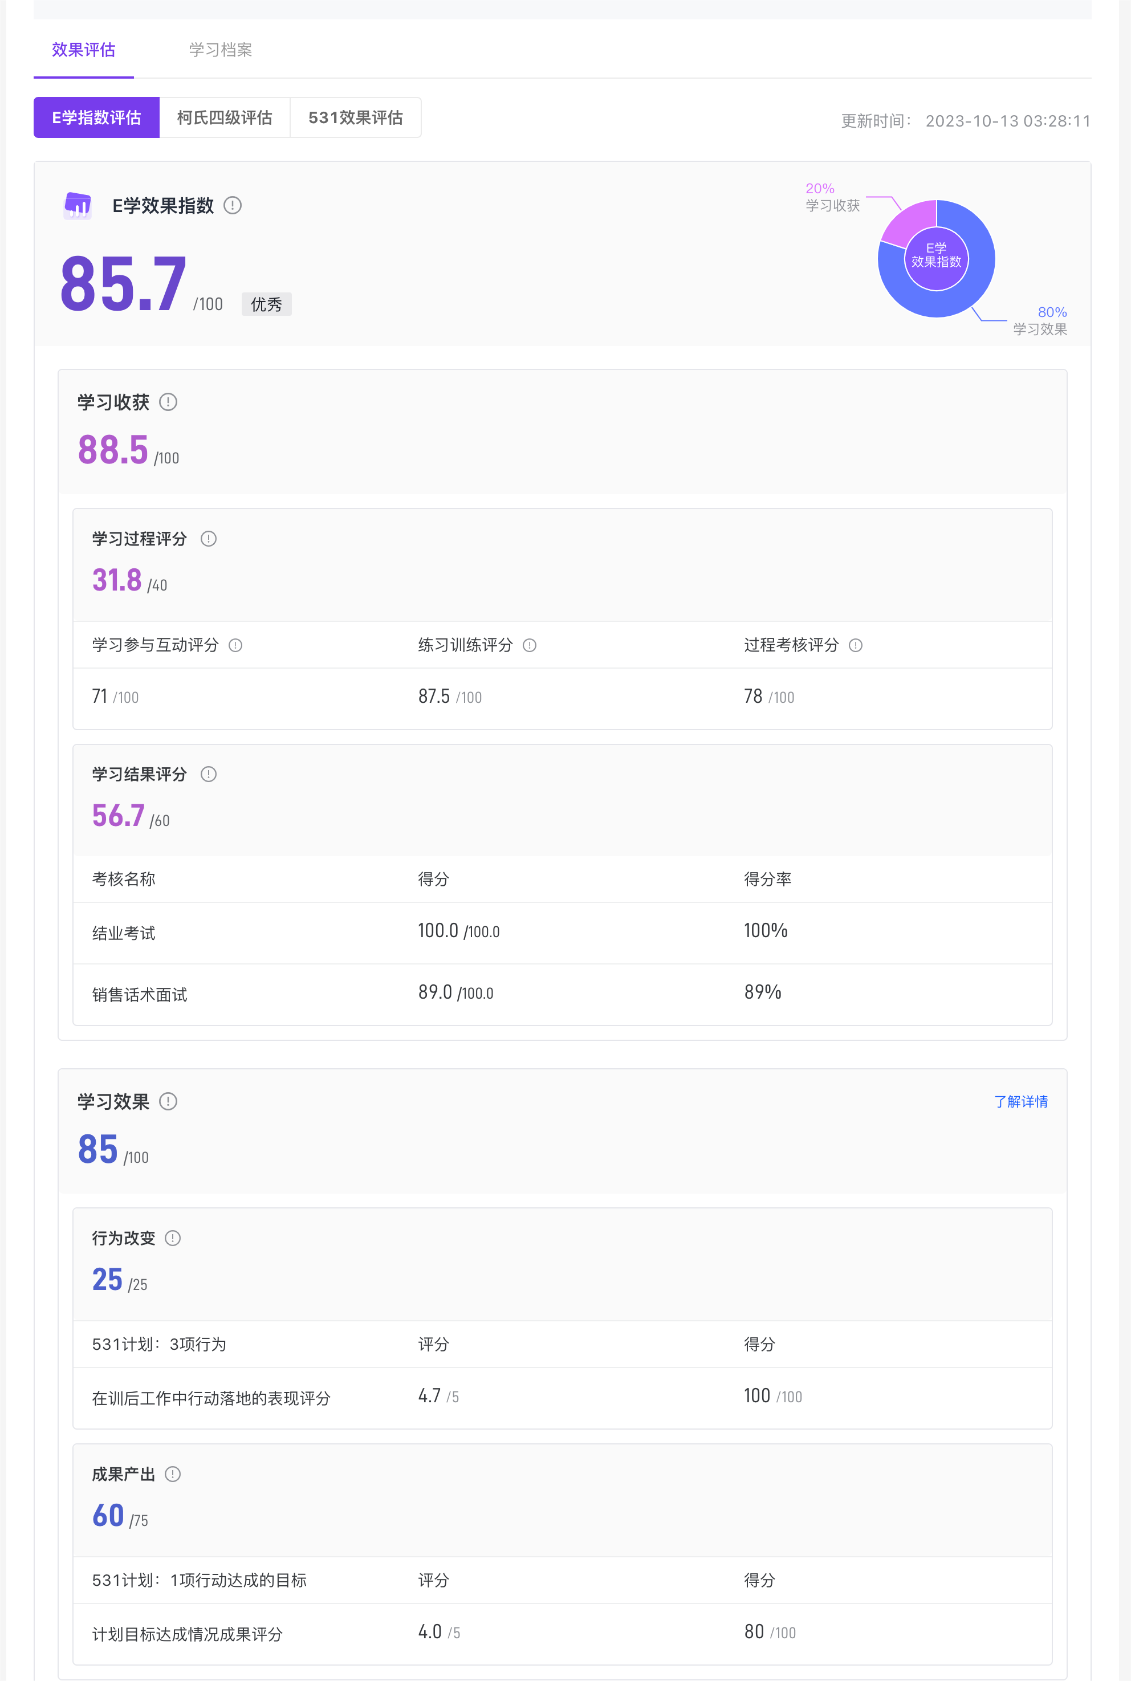The height and width of the screenshot is (1681, 1131).
Task: Click the 结业考试 row name
Action: click(x=123, y=933)
